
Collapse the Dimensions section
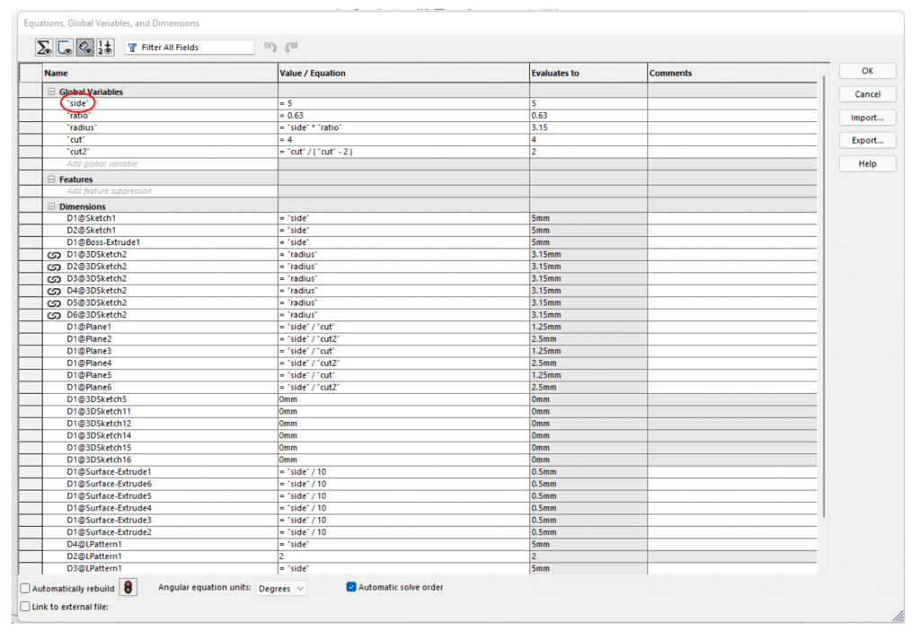[51, 206]
